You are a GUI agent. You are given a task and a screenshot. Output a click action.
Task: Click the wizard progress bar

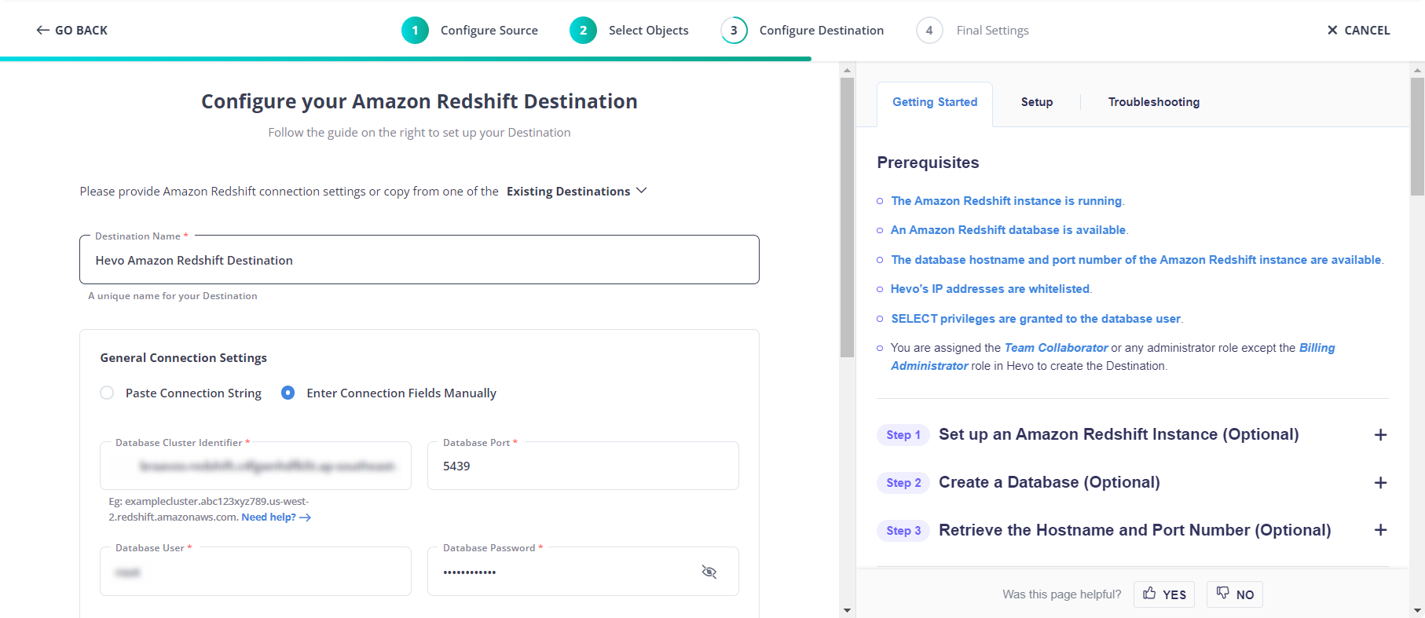pyautogui.click(x=405, y=59)
